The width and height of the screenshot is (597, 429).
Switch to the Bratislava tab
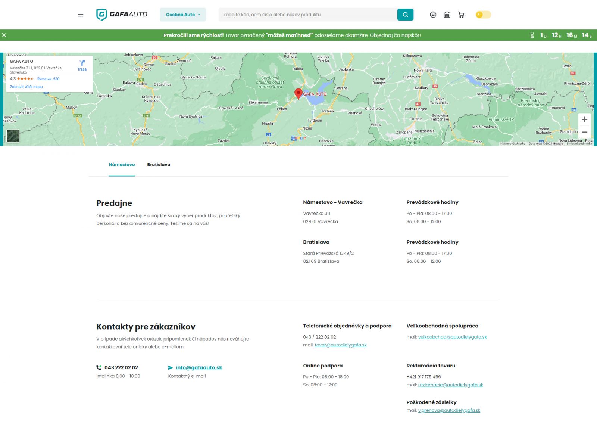(159, 165)
